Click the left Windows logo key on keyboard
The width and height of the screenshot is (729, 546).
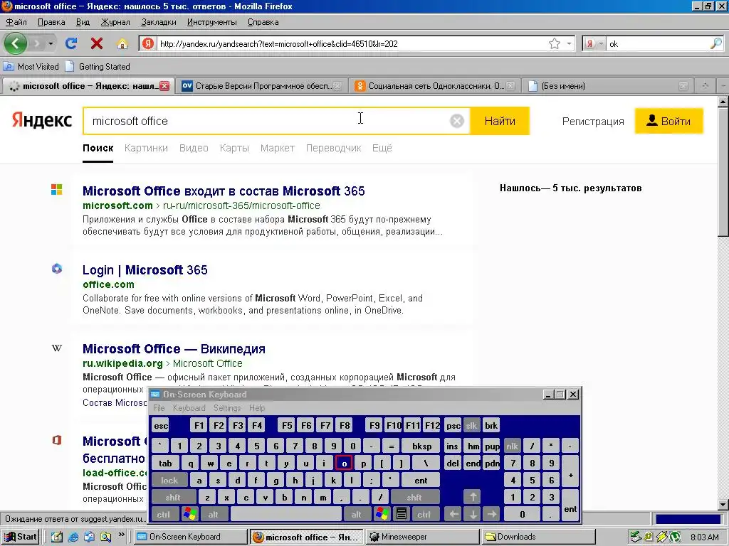pyautogui.click(x=189, y=515)
